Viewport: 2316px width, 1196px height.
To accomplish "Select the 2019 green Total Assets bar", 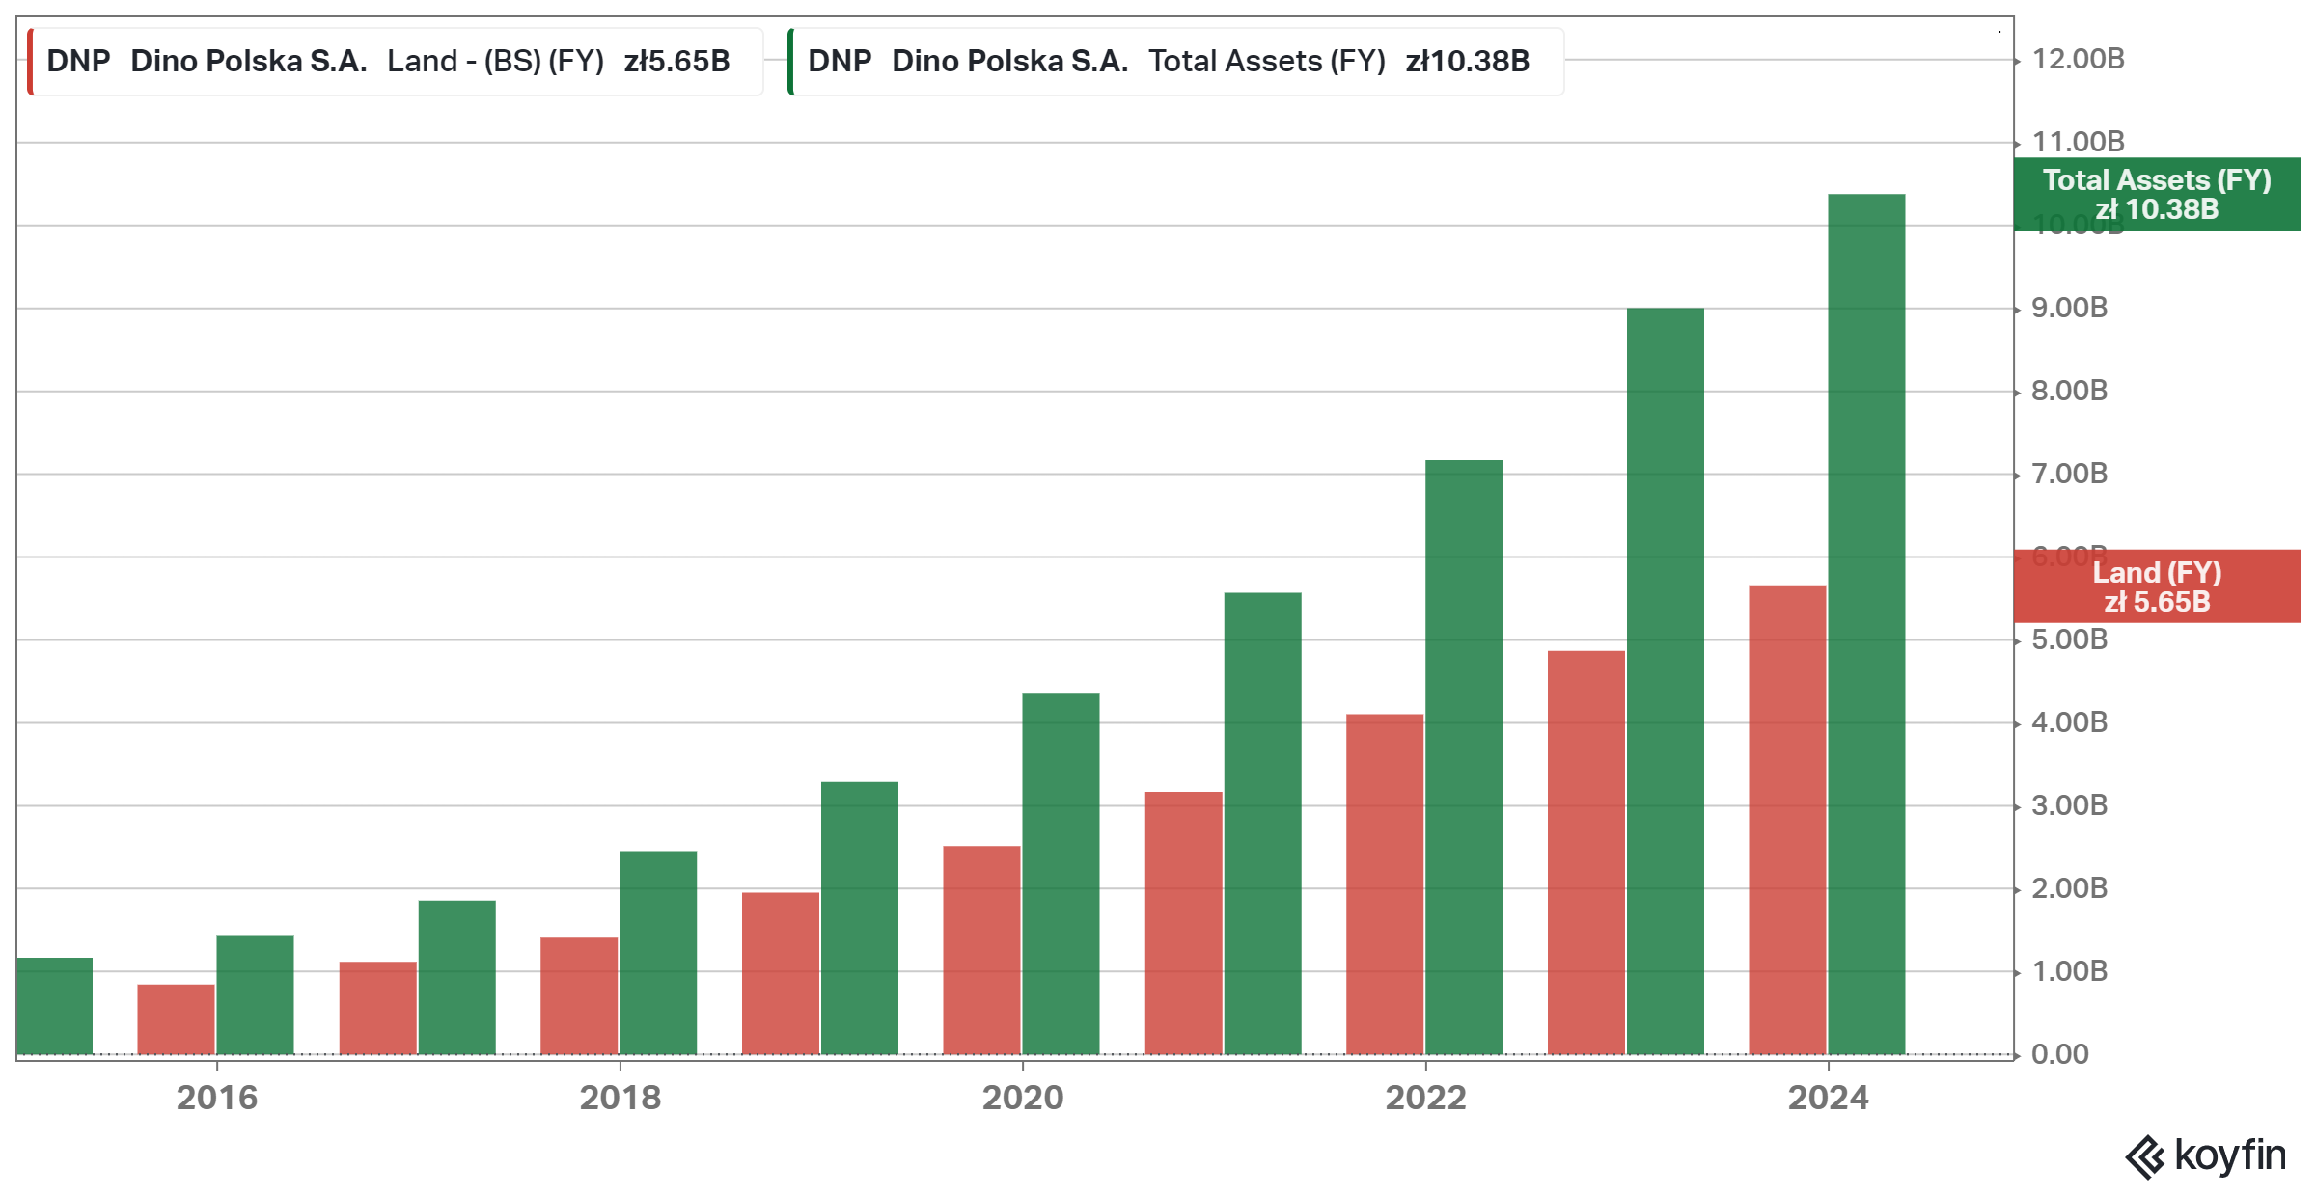I will [x=860, y=918].
